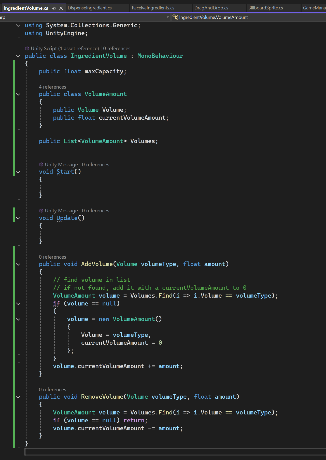Switch to the DispenseIngredient.cs tab
Image resolution: width=326 pixels, height=460 pixels.
[x=90, y=8]
